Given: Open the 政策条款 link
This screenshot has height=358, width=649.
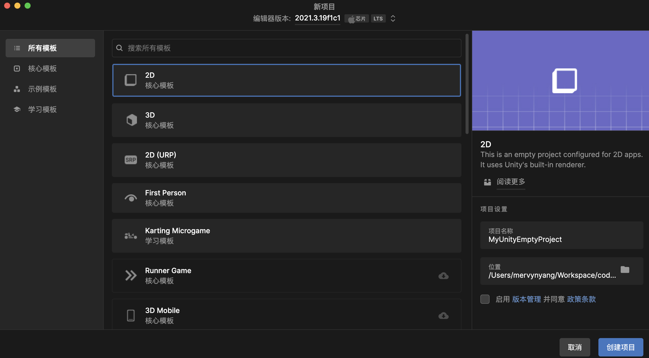Looking at the screenshot, I should click(x=581, y=299).
